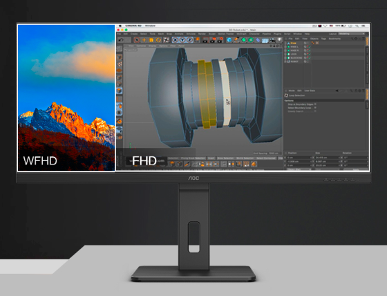Select the KNEE L object
387x296 pixels.
tap(294, 47)
